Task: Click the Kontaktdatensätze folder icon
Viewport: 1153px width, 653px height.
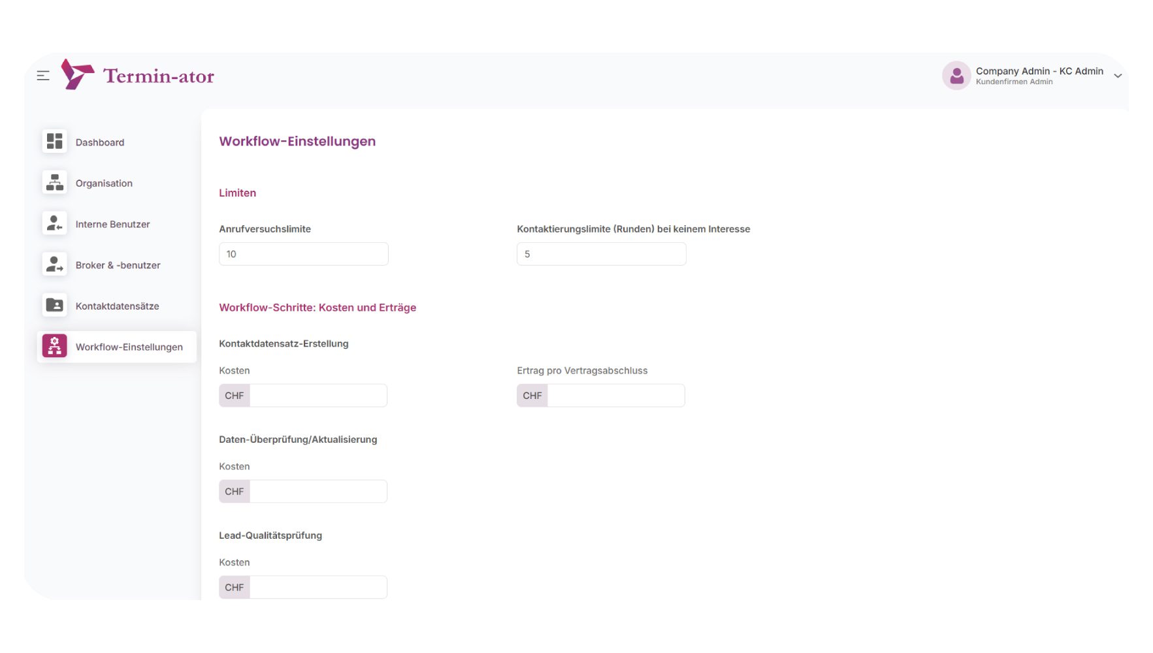Action: pos(55,306)
